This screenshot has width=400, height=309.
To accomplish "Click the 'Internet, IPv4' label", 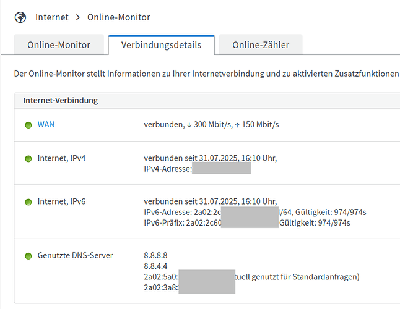I will click(x=61, y=158).
